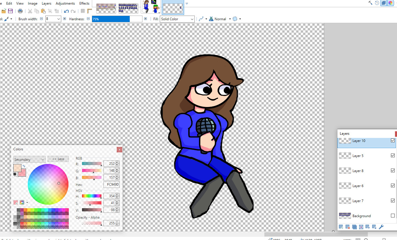Open the Adjustments menu
This screenshot has height=240, width=397.
65,3
